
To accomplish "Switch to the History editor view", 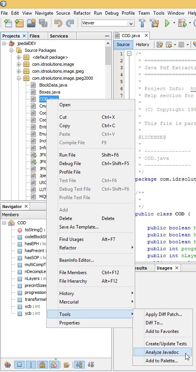I will point(142,44).
